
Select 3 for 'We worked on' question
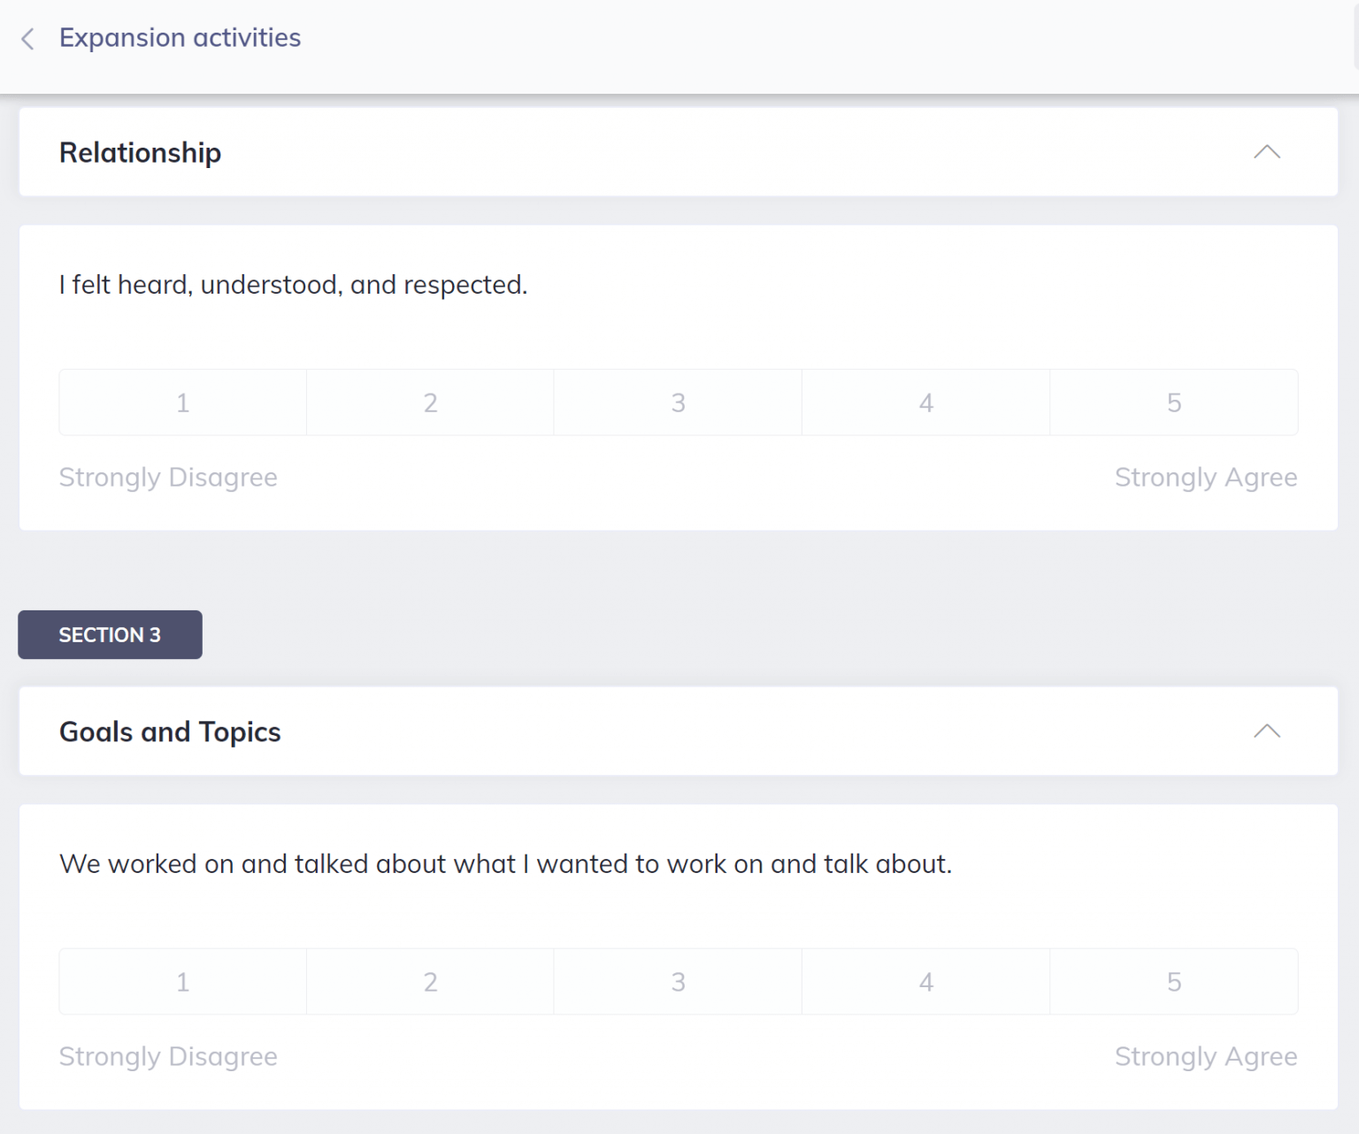(x=679, y=982)
